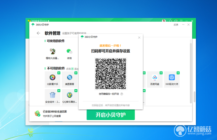Select the 360驱动大师 app icon

coord(172,77)
